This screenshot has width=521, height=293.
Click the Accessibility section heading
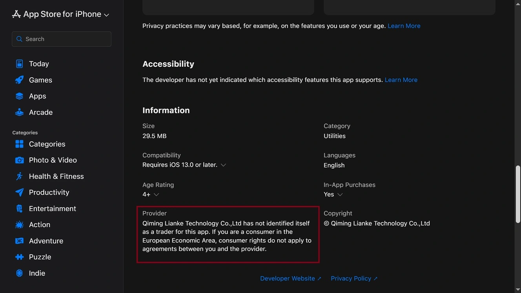pos(168,64)
